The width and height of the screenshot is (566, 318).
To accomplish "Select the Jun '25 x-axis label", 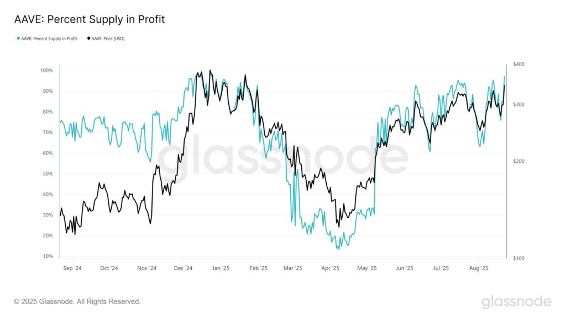I will [405, 269].
